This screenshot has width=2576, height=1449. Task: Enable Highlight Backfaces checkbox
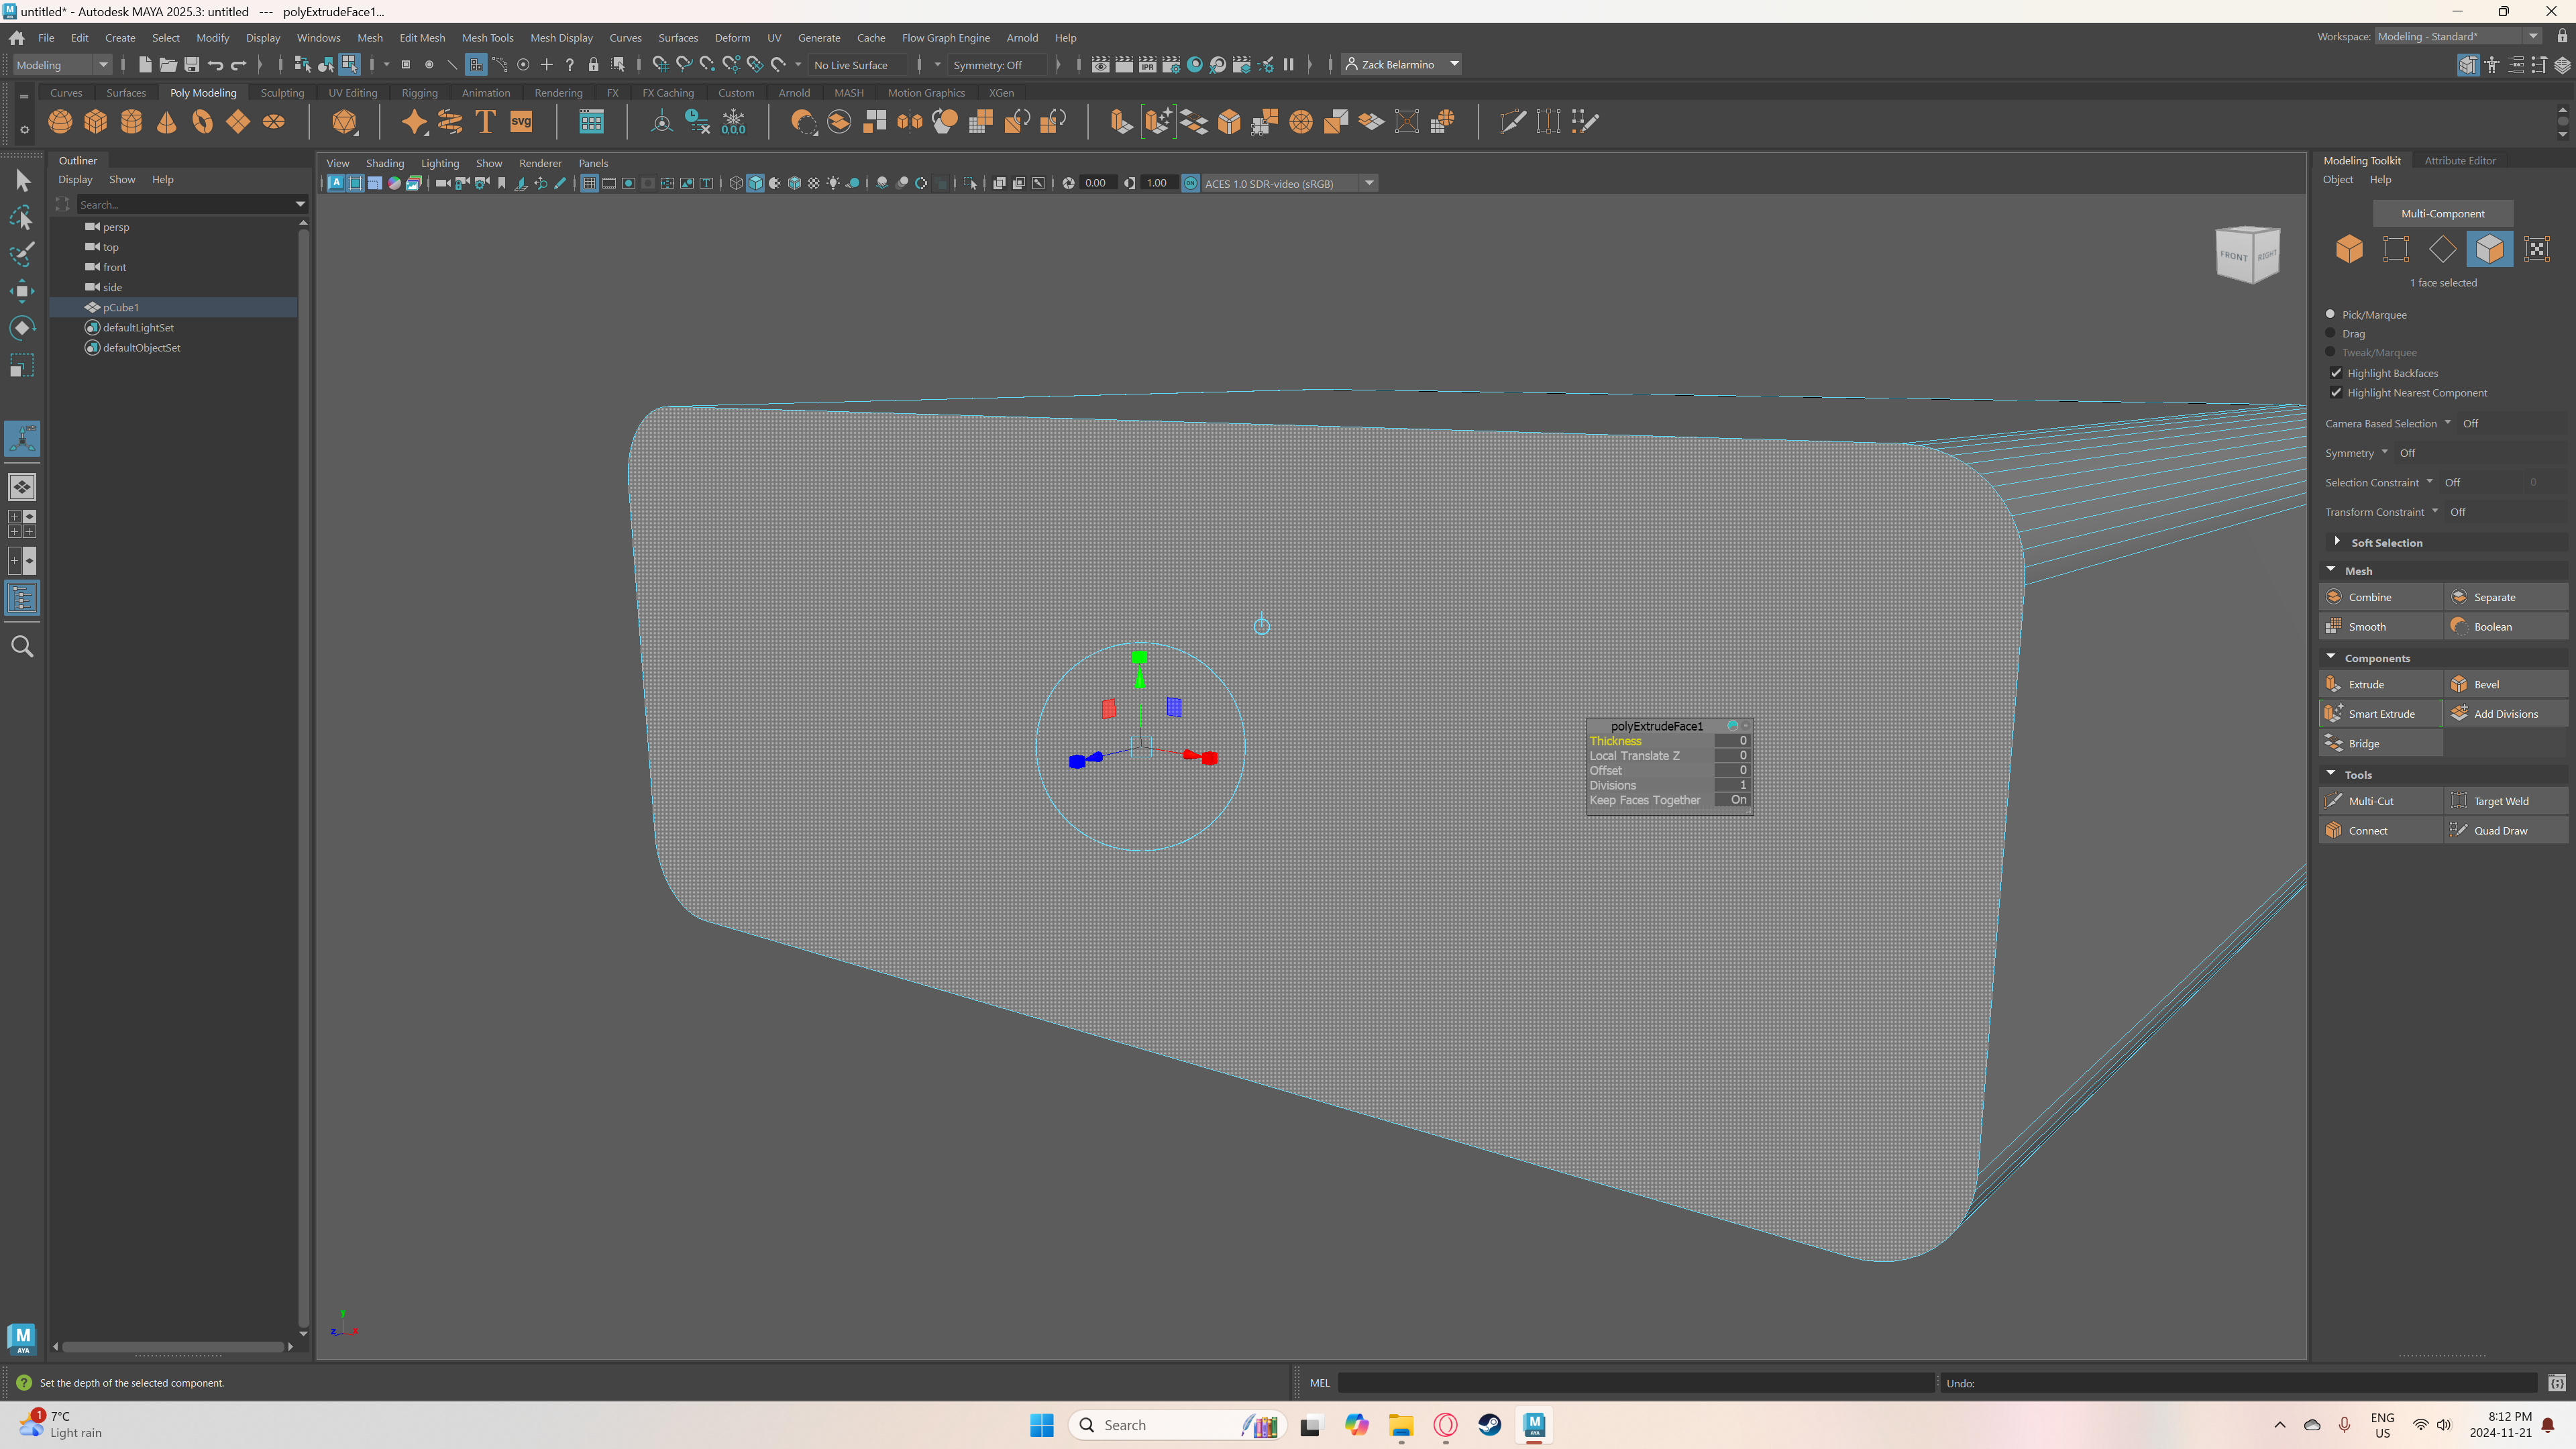[2334, 372]
